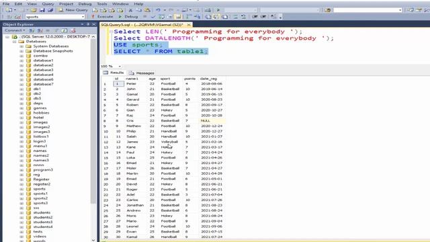Click the Save All icon in toolbar
The width and height of the screenshot is (430, 242).
tap(50, 10)
